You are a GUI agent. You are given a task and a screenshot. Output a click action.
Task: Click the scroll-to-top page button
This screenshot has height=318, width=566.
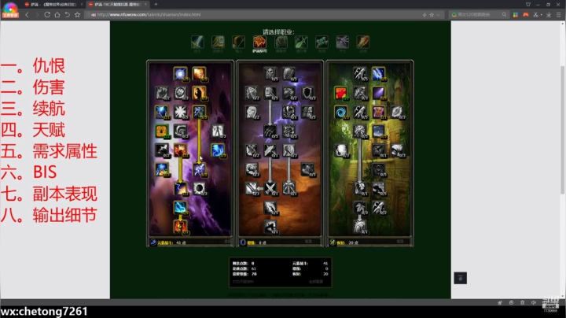460,278
